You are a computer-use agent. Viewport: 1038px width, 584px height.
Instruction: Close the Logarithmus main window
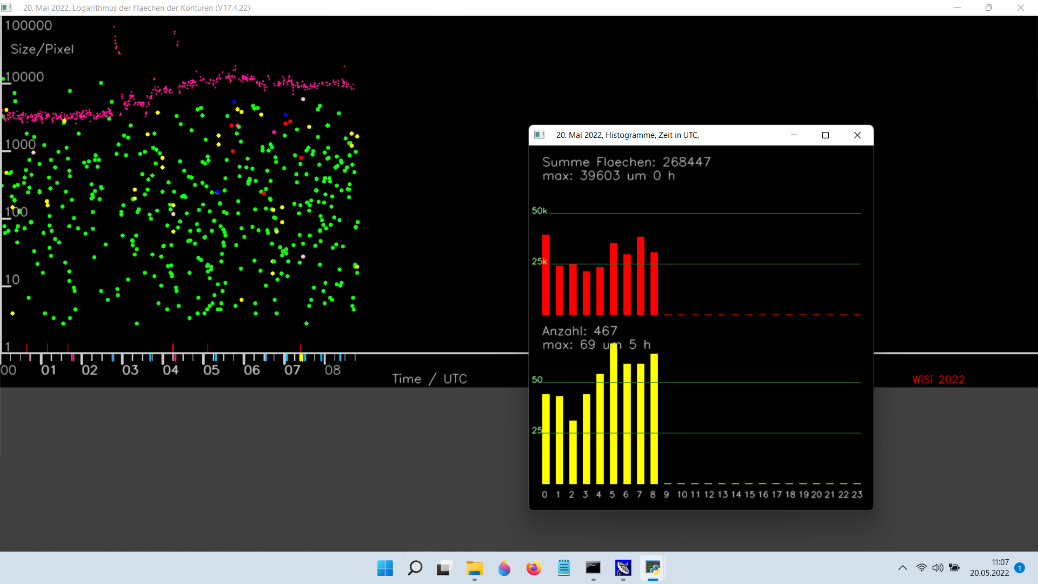1021,8
